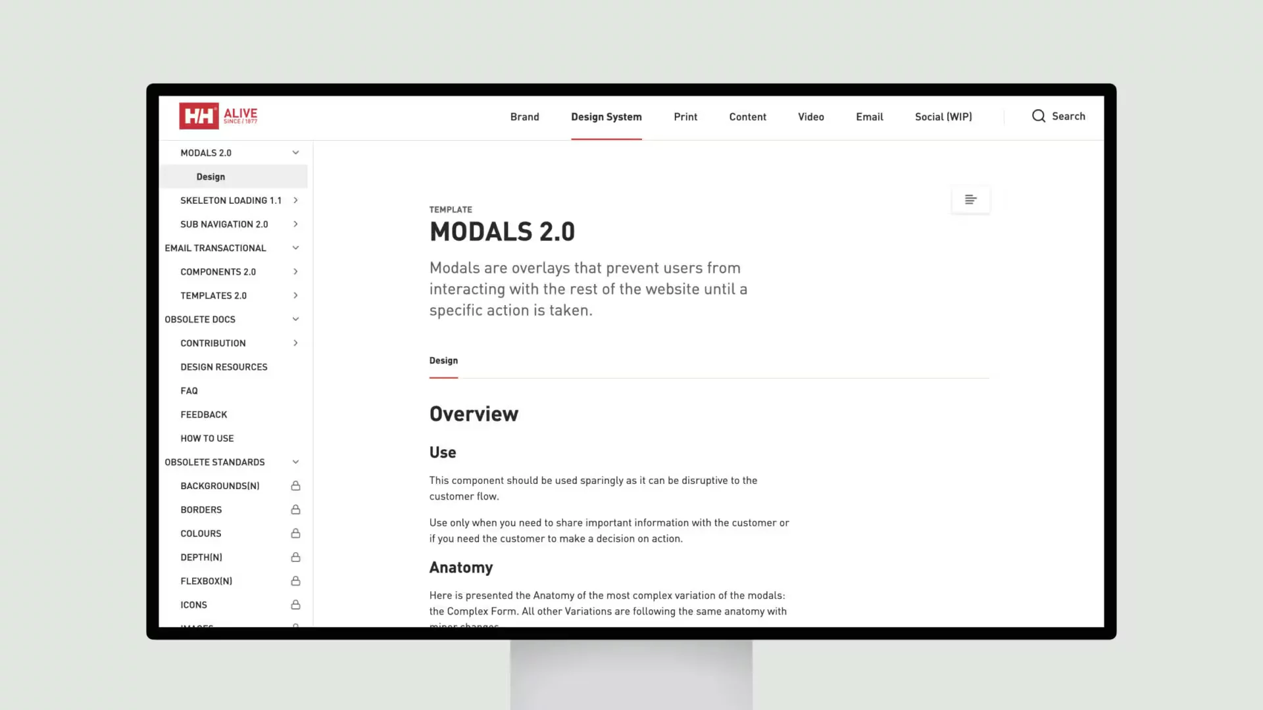Click the SUB NAVIGATION 2.0 item
Image resolution: width=1263 pixels, height=710 pixels.
(224, 225)
